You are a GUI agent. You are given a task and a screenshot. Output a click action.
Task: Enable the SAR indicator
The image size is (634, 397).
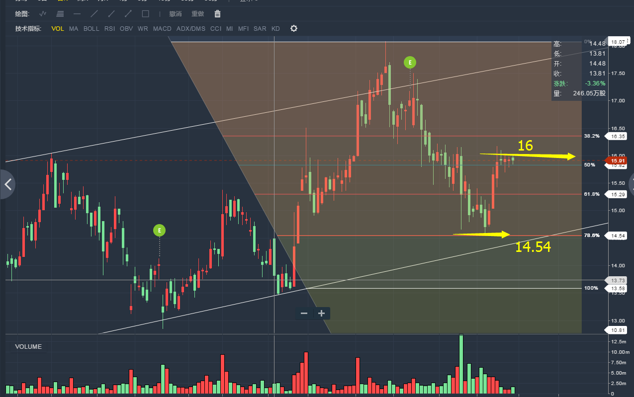pos(260,29)
